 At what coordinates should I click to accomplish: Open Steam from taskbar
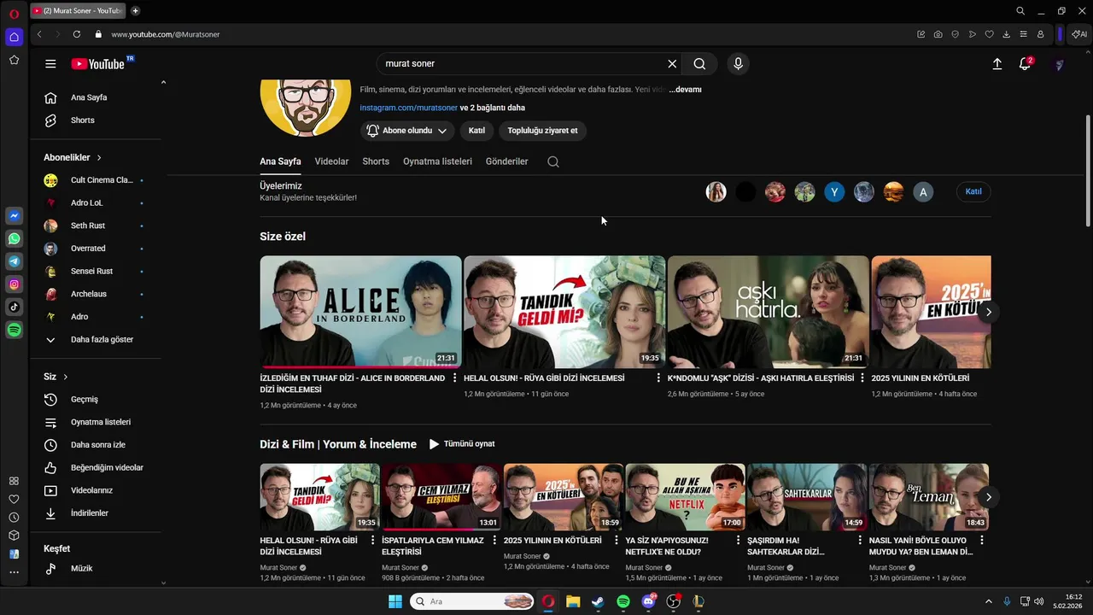[598, 601]
